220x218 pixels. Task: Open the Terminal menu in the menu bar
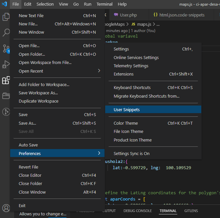click(105, 4)
